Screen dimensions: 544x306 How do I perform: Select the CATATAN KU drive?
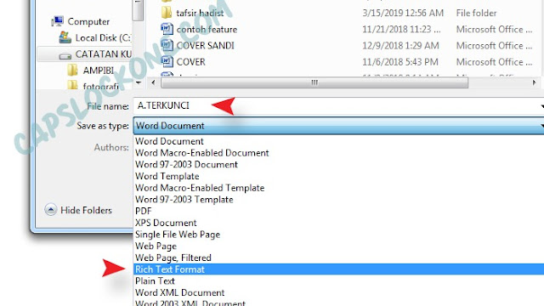(104, 54)
